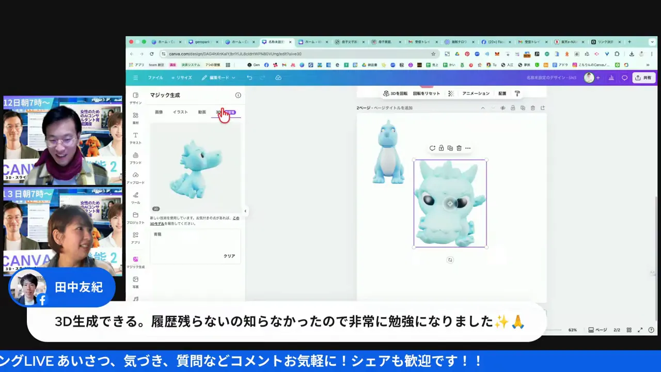Open the transparency control in the toolbar
Screen dimensions: 661x372
point(450,94)
